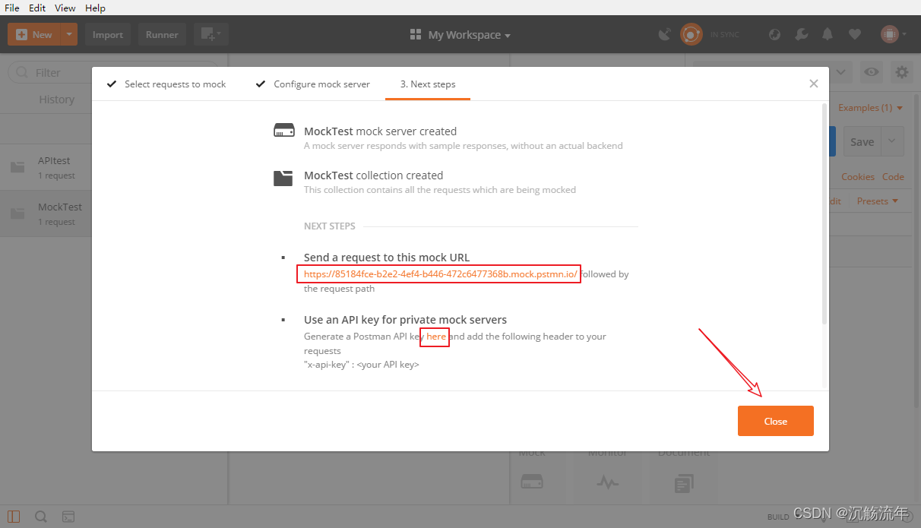
Task: Click the Filter search field in the sidebar
Action: point(114,73)
